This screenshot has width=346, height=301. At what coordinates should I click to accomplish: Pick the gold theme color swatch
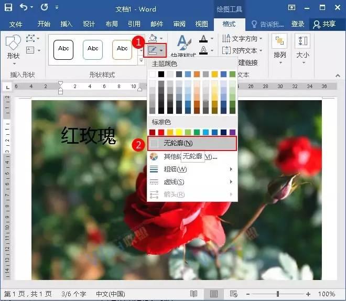(x=215, y=74)
